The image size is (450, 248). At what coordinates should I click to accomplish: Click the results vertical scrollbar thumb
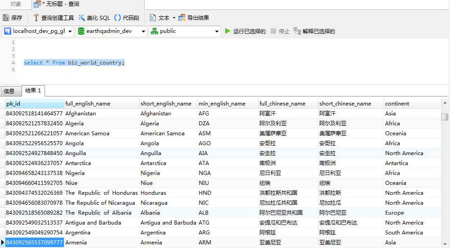[445, 117]
